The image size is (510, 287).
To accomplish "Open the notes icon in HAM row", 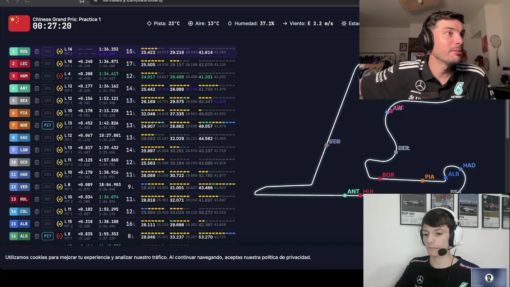I will click(x=37, y=76).
